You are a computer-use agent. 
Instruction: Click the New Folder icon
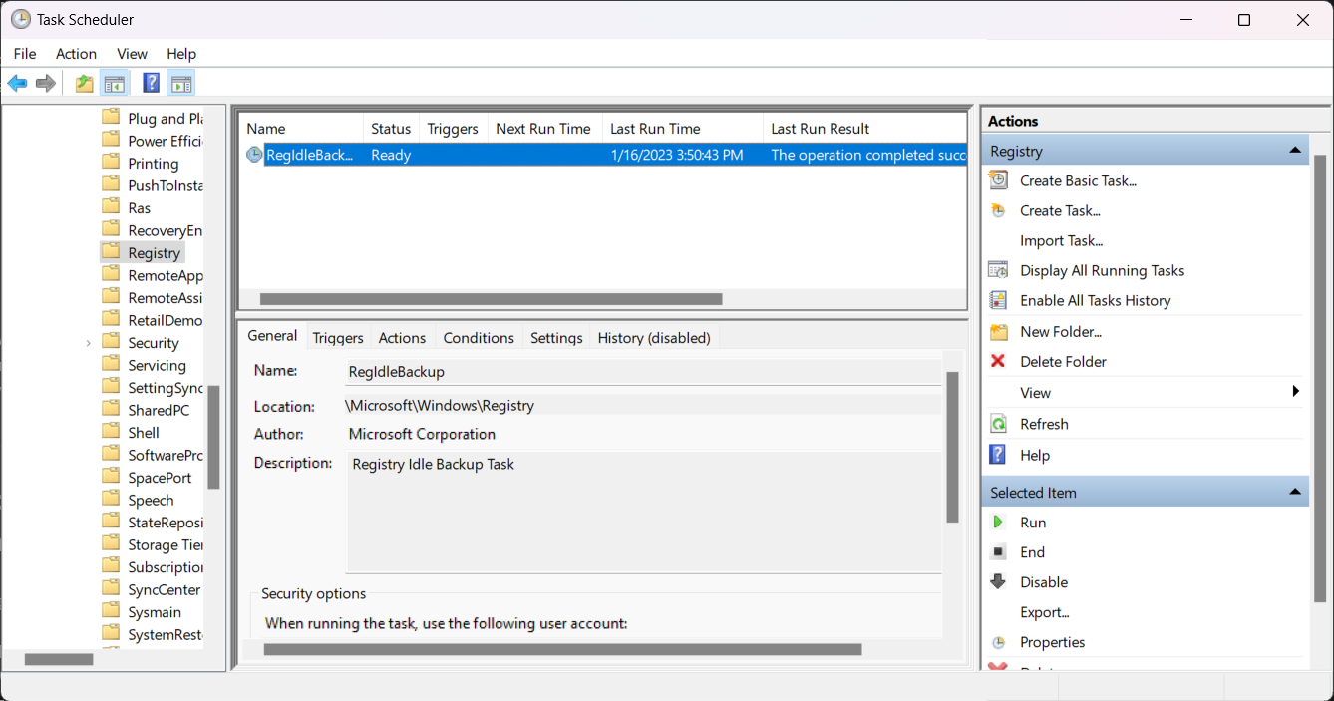pyautogui.click(x=998, y=331)
